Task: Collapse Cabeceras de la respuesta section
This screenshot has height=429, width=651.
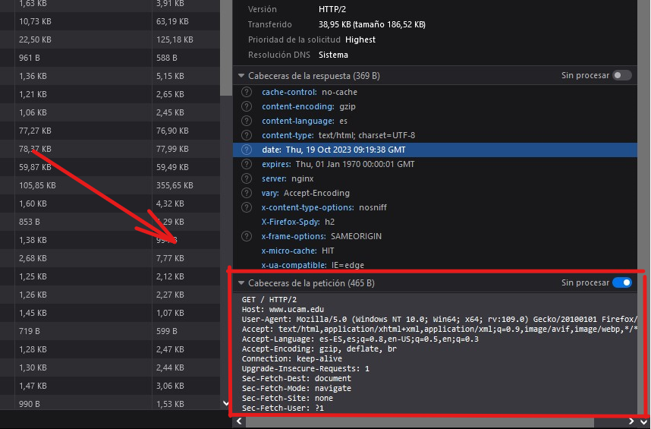Action: 242,76
